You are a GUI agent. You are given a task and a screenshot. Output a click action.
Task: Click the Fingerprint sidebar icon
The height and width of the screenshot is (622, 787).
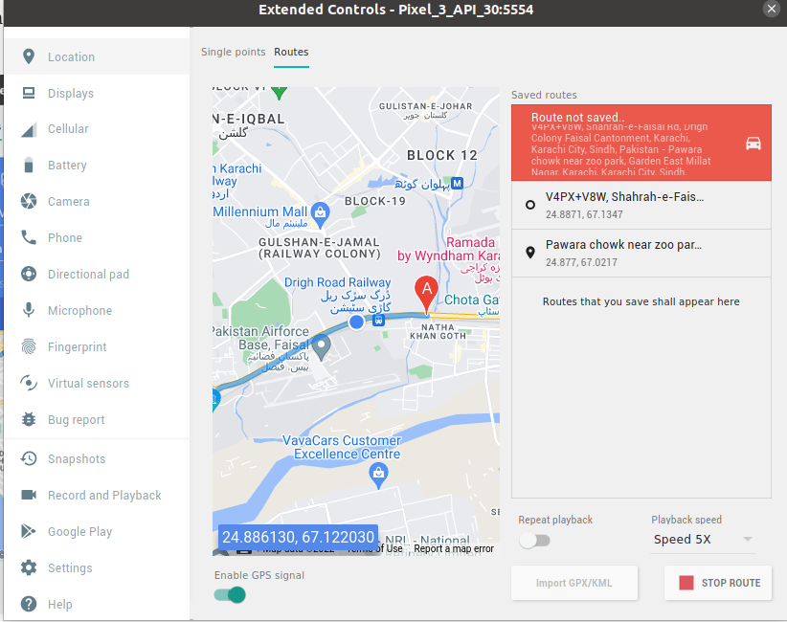click(29, 346)
